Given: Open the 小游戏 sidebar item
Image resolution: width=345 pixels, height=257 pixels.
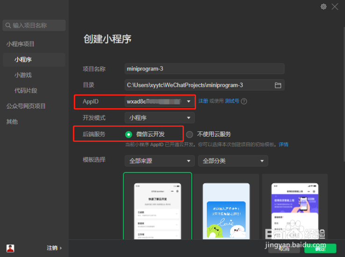Looking at the screenshot, I should (23, 75).
